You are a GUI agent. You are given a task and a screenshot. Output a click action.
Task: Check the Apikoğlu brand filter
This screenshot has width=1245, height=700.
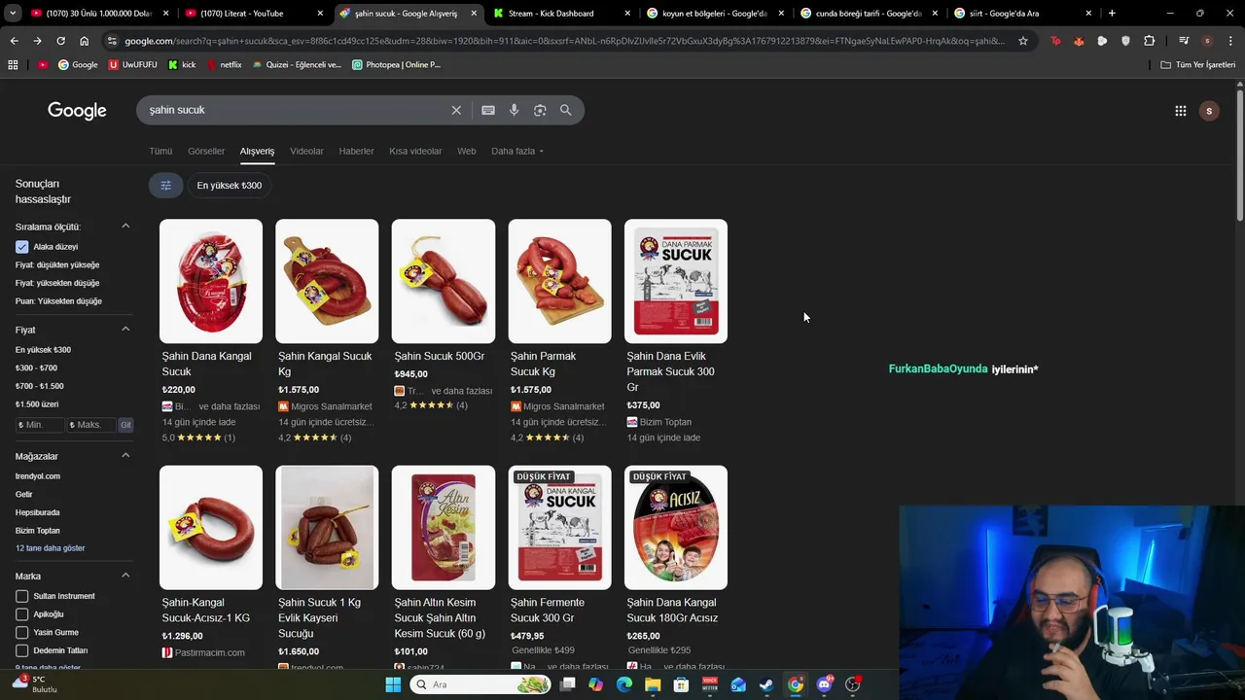click(x=21, y=614)
